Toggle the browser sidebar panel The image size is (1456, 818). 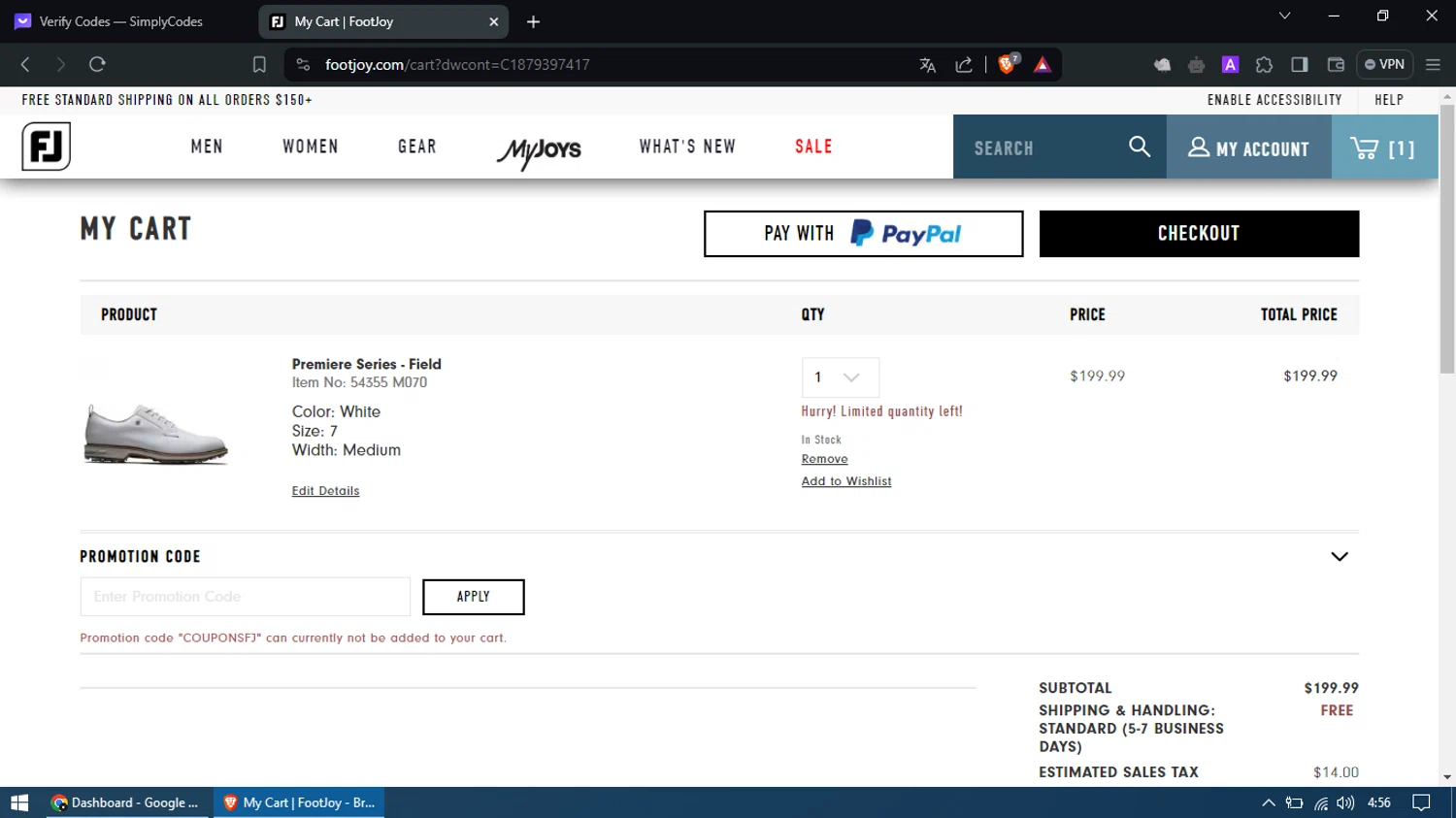click(1300, 65)
